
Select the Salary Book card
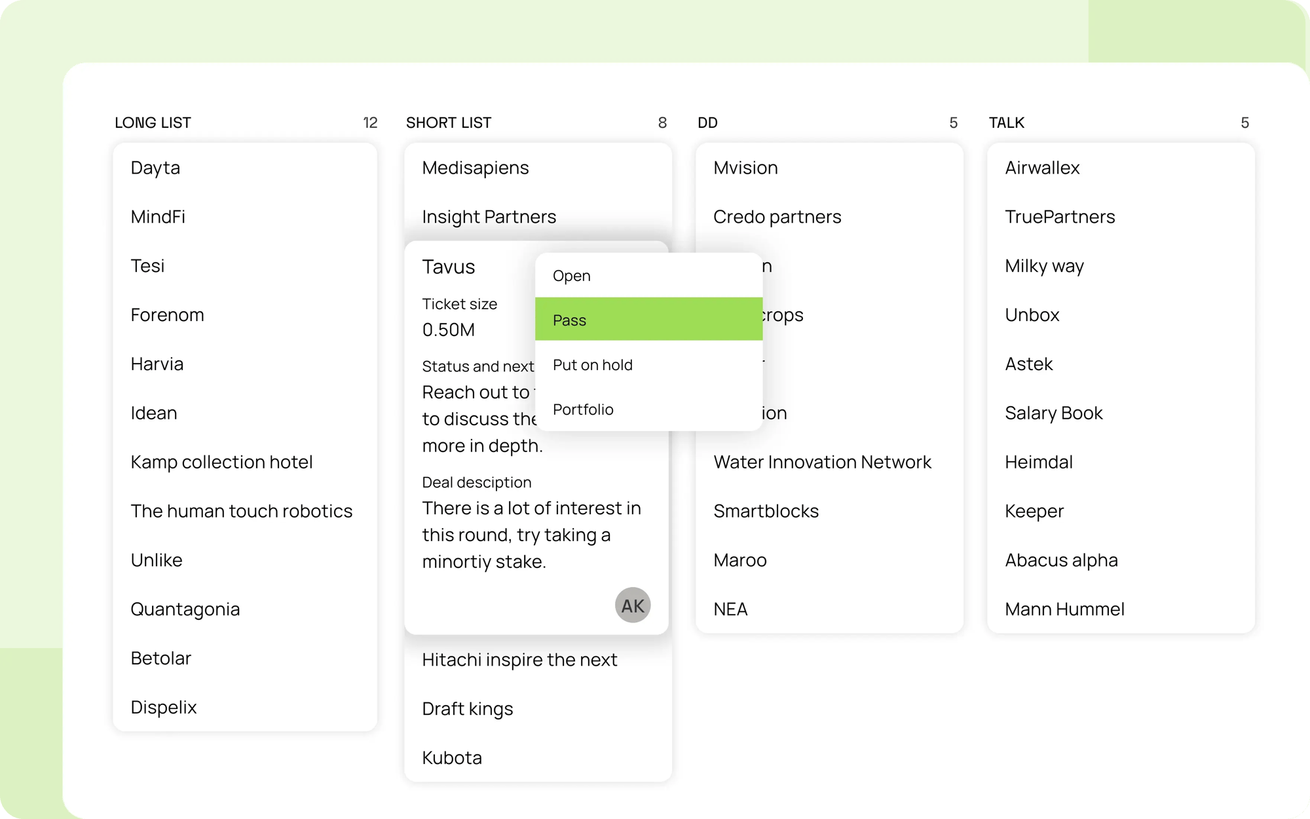[x=1053, y=413]
